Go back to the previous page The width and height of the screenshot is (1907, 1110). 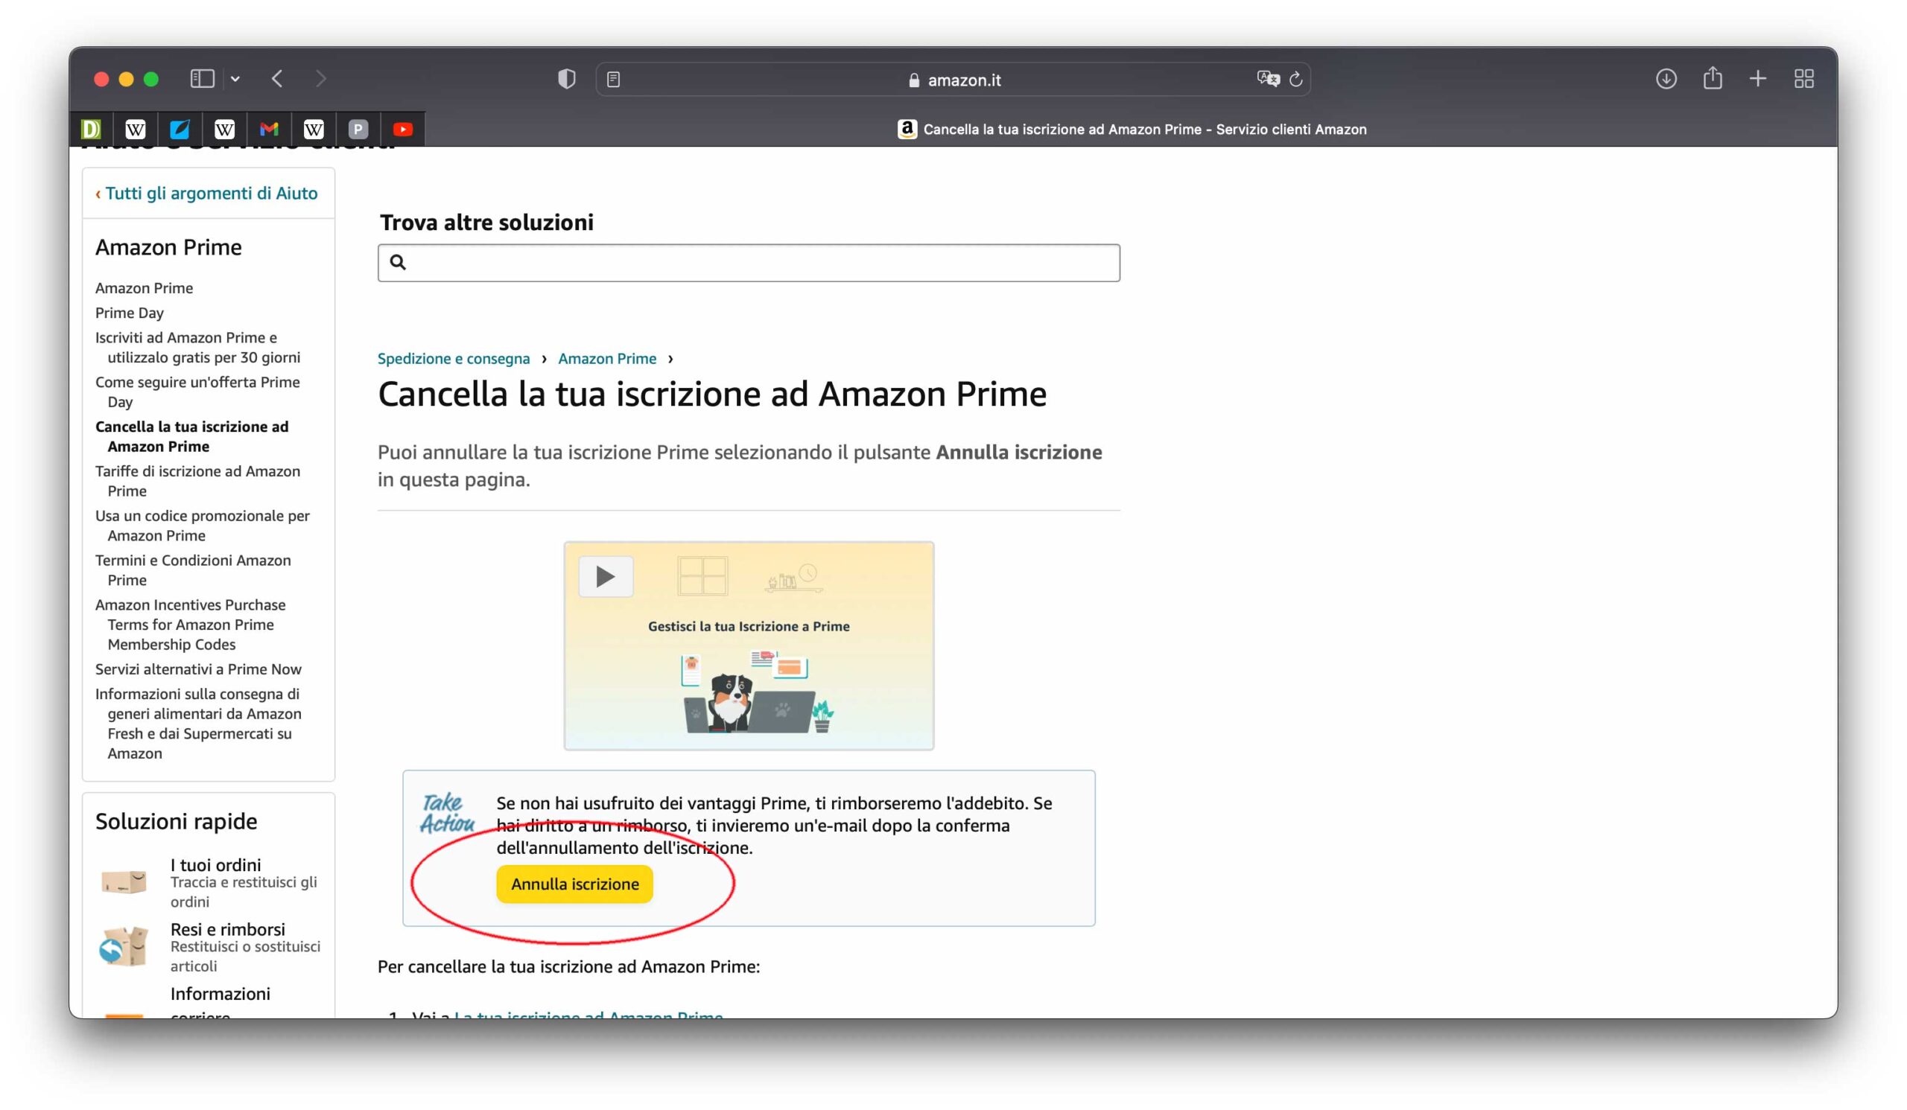tap(278, 79)
